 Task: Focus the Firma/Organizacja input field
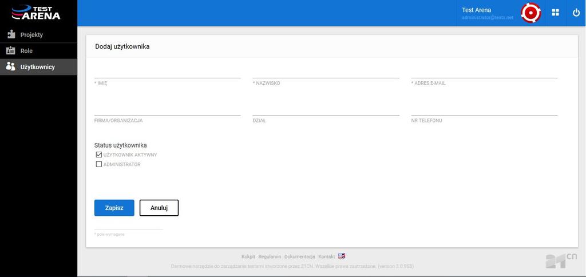point(168,110)
